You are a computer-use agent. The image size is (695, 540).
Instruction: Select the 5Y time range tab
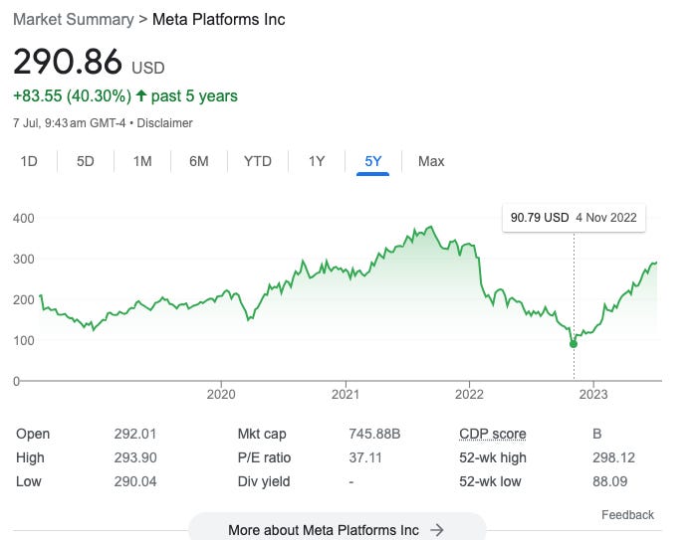[372, 161]
